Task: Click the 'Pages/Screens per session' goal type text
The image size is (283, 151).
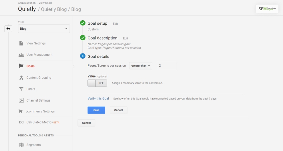Action: click(122, 48)
